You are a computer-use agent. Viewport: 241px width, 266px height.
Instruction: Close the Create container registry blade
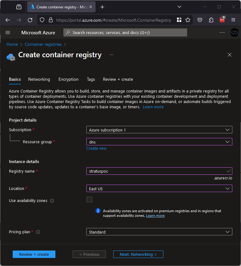[x=230, y=55]
